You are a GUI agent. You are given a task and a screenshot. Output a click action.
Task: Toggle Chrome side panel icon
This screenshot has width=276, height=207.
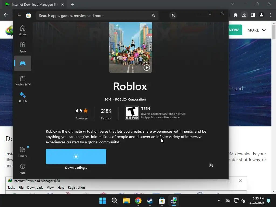coord(253,15)
